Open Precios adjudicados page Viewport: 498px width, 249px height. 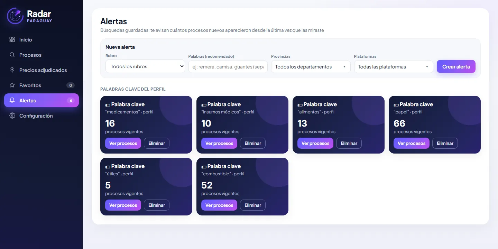(x=41, y=70)
